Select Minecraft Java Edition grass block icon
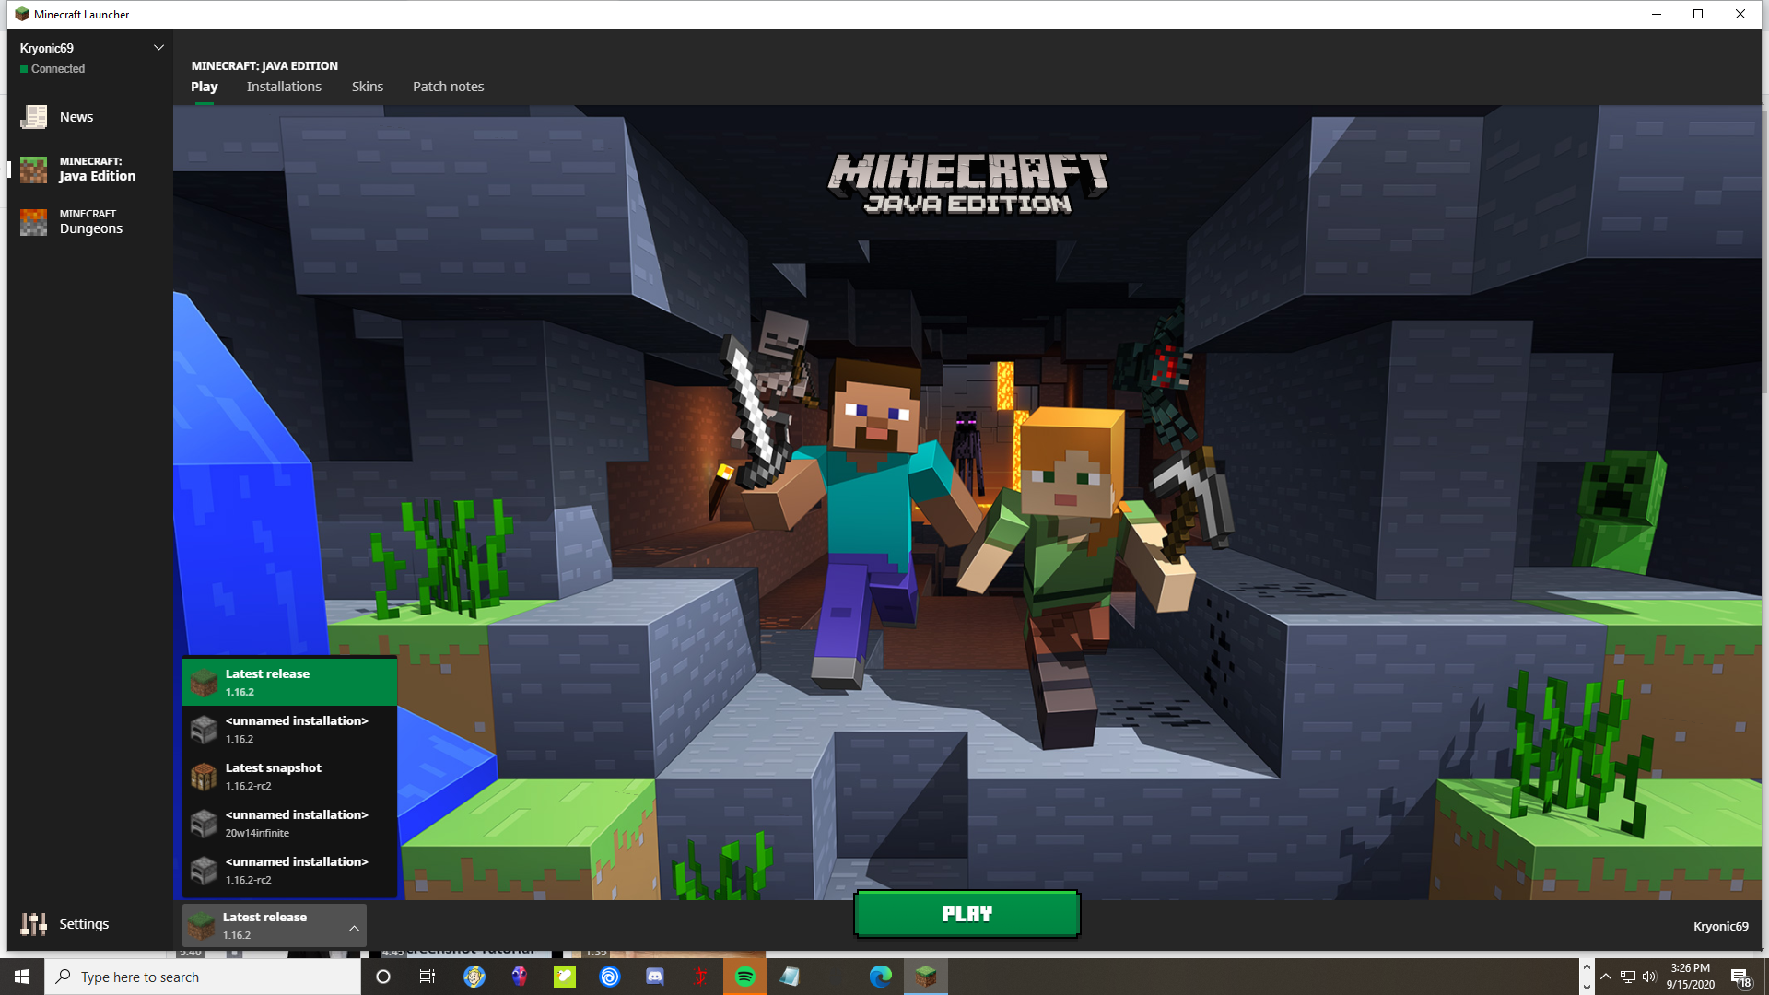Viewport: 1769px width, 995px height. click(34, 170)
